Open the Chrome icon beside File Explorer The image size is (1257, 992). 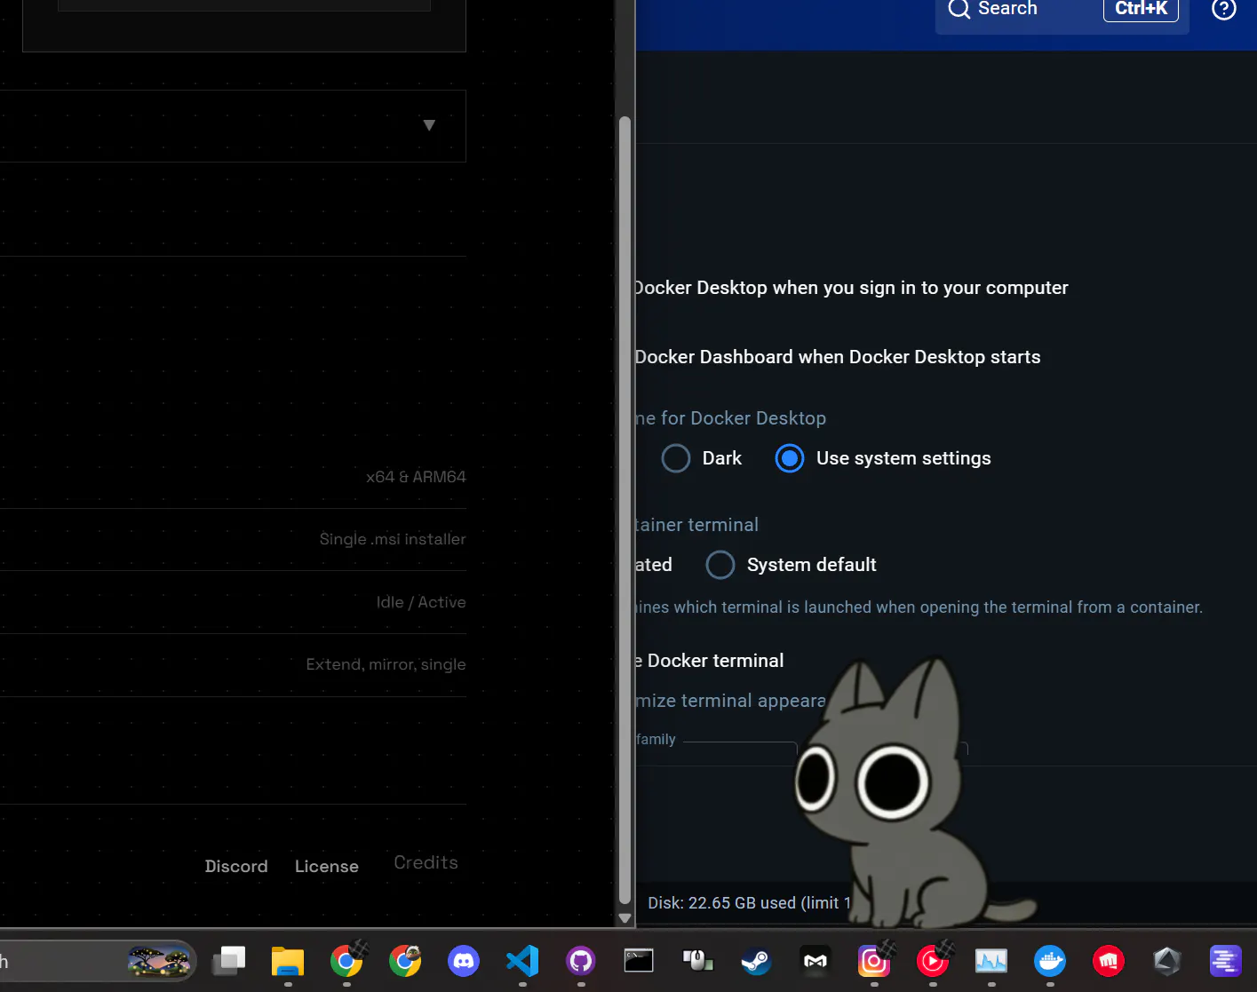pos(346,961)
